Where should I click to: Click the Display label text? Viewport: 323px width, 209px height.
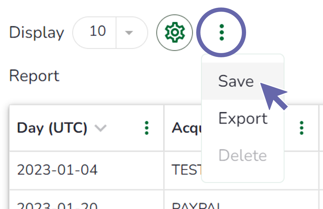[37, 33]
